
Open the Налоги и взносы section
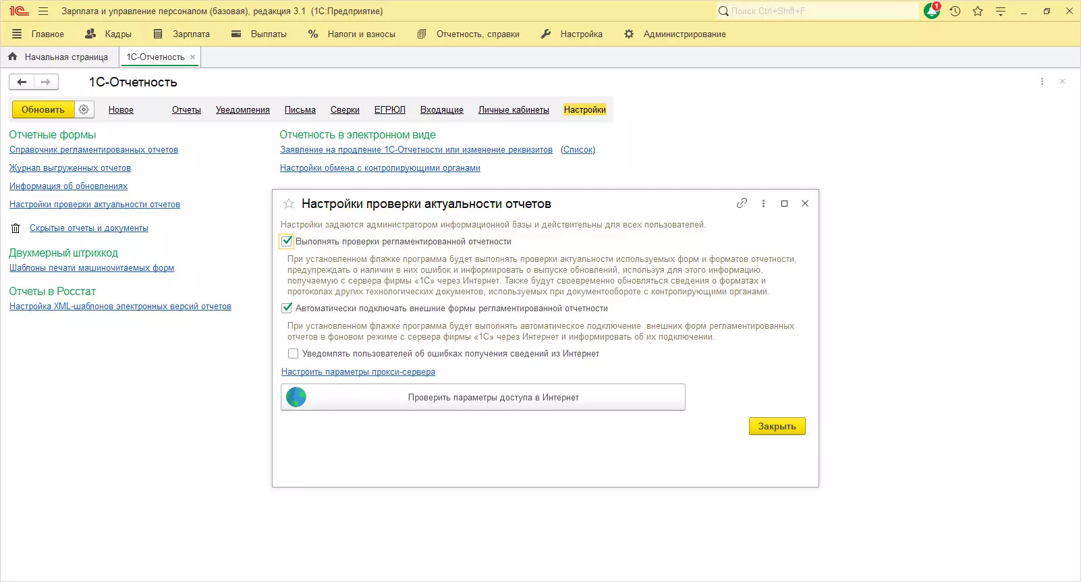(352, 34)
